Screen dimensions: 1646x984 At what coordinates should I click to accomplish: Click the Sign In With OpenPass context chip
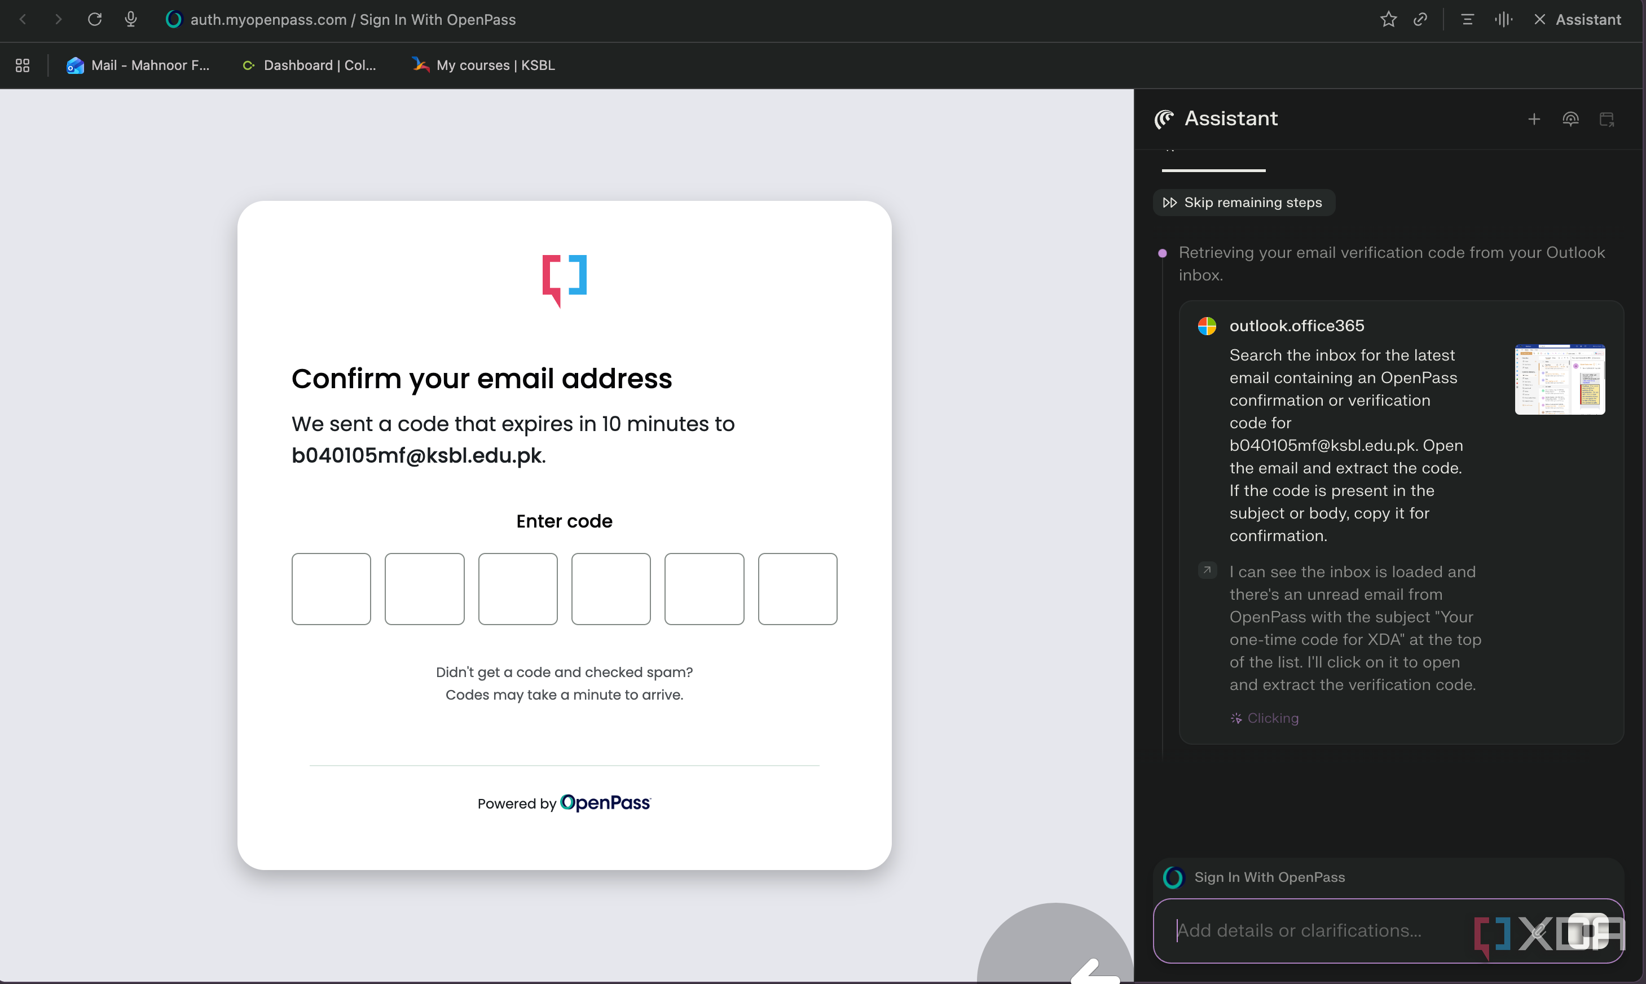(1254, 877)
